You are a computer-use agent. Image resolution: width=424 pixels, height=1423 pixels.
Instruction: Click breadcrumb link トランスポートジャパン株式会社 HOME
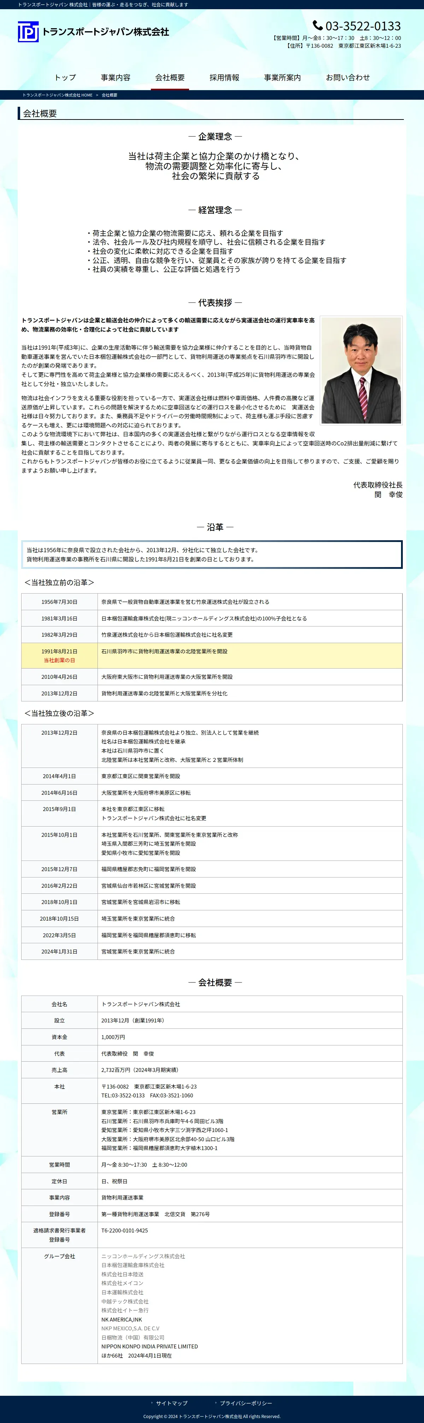click(57, 95)
